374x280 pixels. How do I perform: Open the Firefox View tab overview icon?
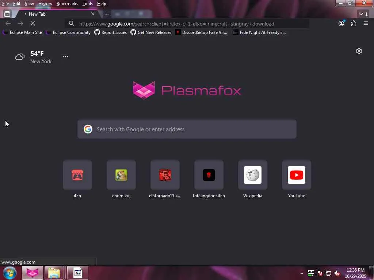(x=7, y=14)
